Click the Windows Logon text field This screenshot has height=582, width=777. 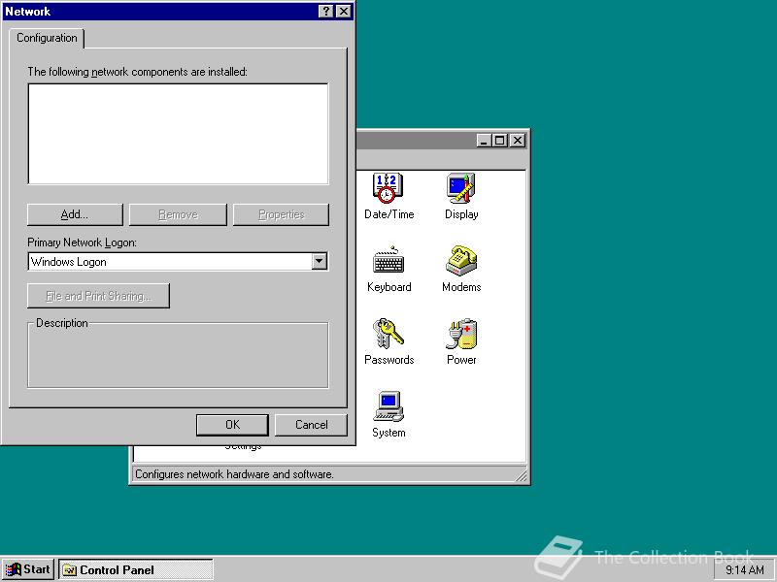coord(170,261)
